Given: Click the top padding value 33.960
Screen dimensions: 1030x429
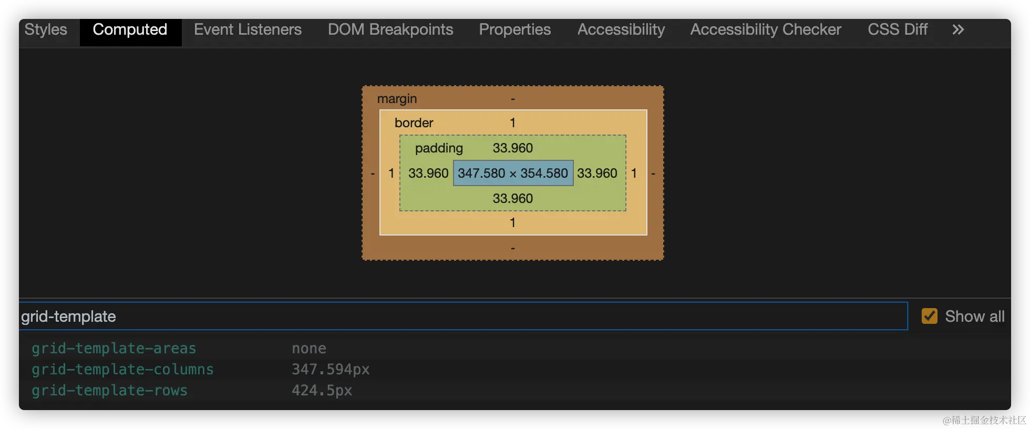Looking at the screenshot, I should click(513, 148).
